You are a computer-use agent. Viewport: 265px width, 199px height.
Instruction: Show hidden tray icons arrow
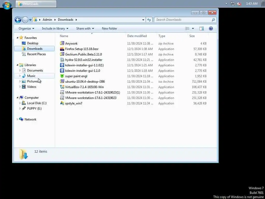226,4
